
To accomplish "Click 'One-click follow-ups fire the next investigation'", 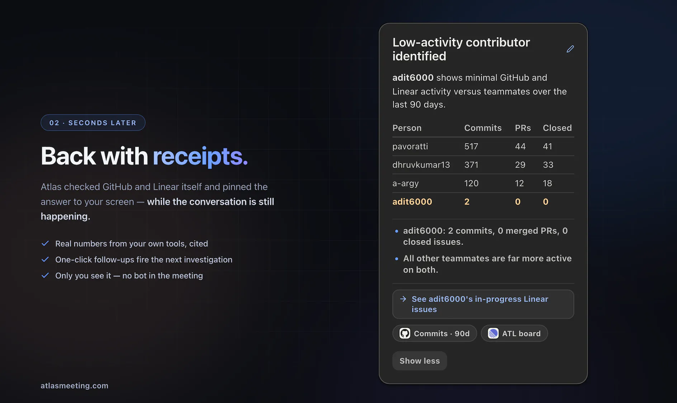I will coord(144,260).
